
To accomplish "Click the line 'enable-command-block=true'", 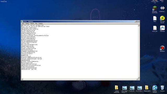I will click(31, 57).
